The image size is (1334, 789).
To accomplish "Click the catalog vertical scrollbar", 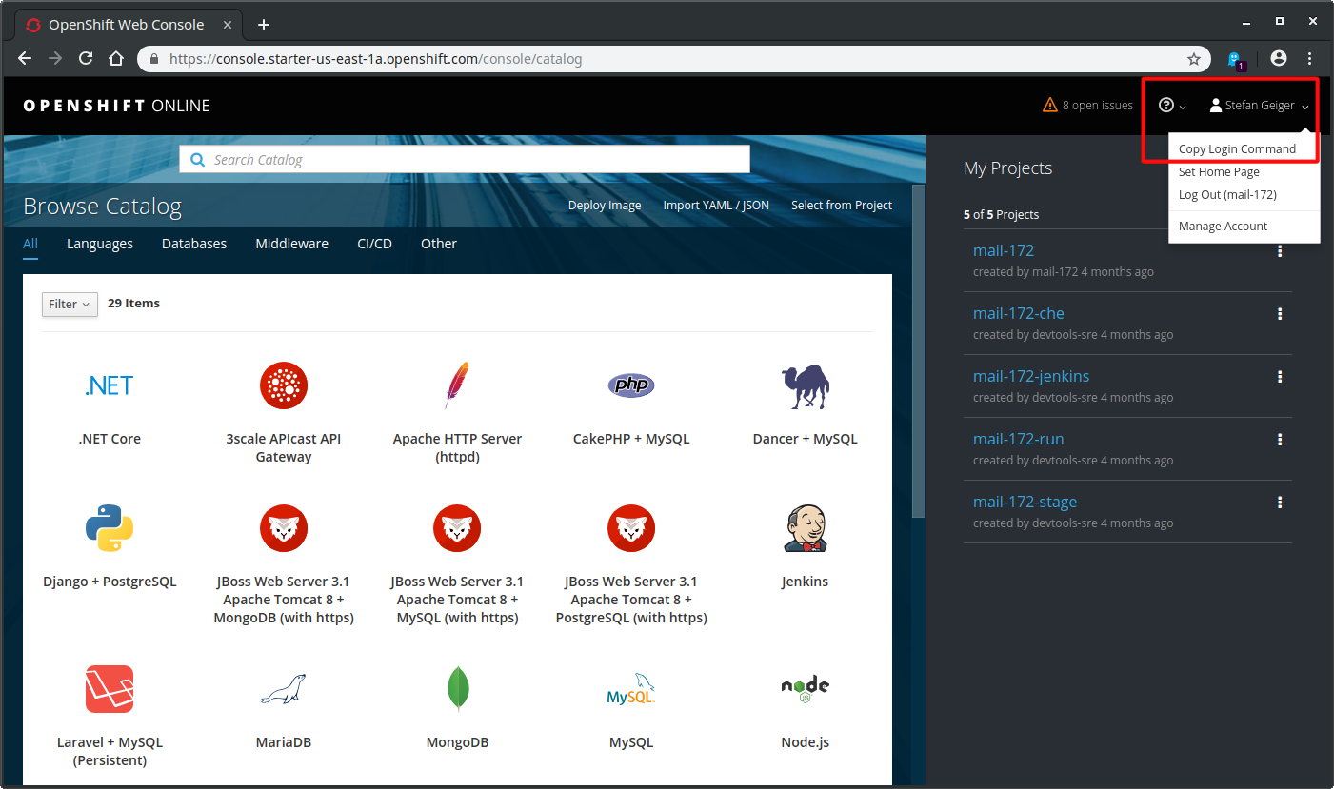I will point(918,352).
